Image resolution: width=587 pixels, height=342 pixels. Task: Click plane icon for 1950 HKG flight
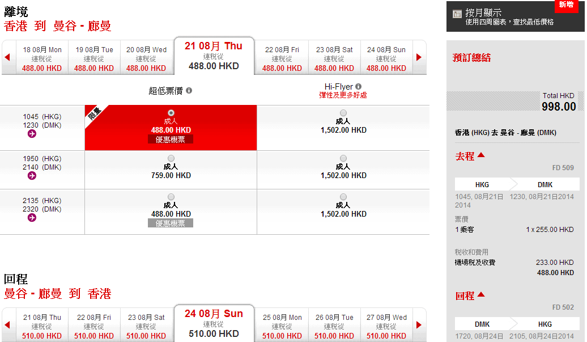[32, 175]
